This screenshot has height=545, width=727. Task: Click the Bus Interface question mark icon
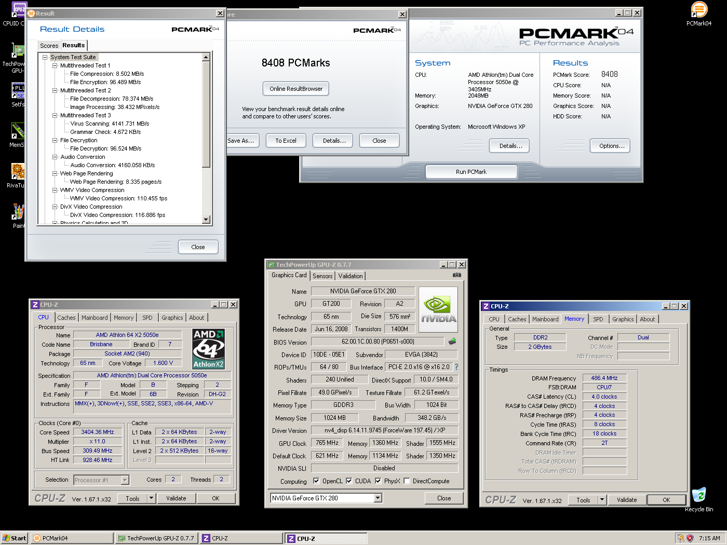(456, 367)
